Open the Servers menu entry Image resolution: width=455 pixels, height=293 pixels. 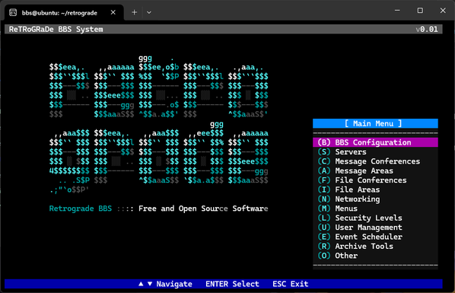[375, 152]
